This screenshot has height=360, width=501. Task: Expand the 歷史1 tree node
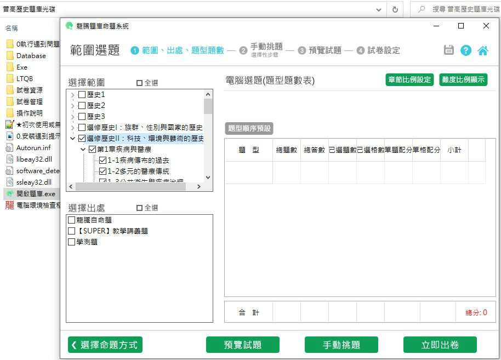(x=72, y=95)
